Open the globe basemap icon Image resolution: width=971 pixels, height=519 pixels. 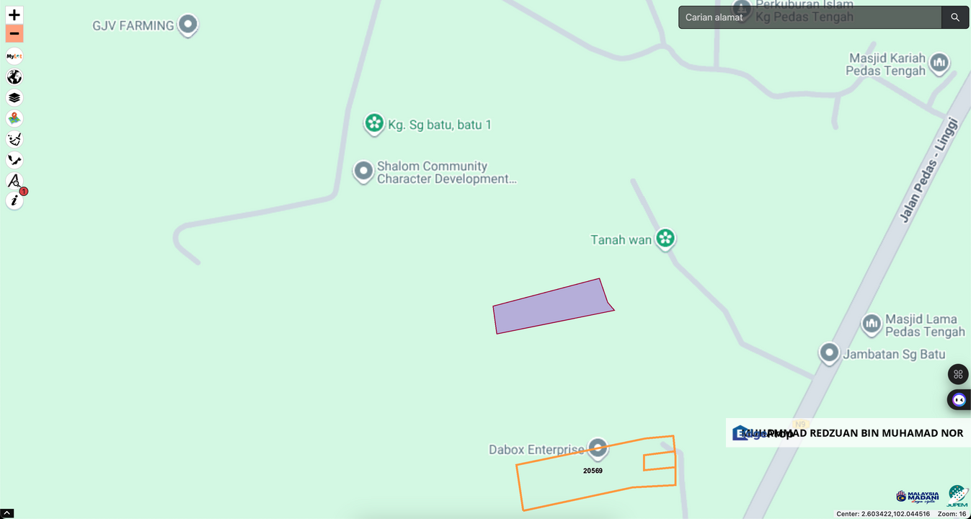(14, 77)
